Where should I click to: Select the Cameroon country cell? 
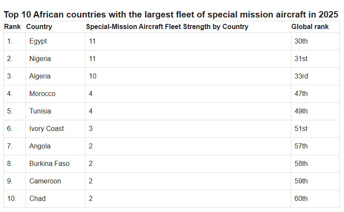pos(45,181)
